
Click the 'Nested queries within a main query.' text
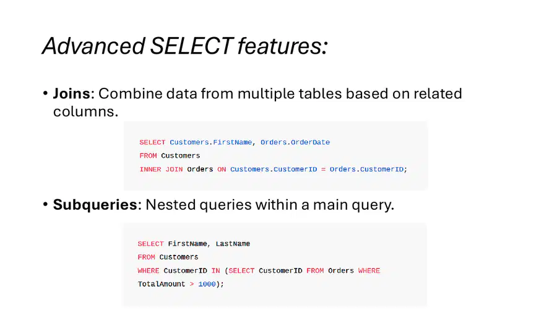(x=270, y=205)
